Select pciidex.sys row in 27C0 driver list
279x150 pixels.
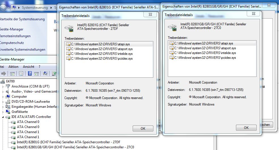212,57
